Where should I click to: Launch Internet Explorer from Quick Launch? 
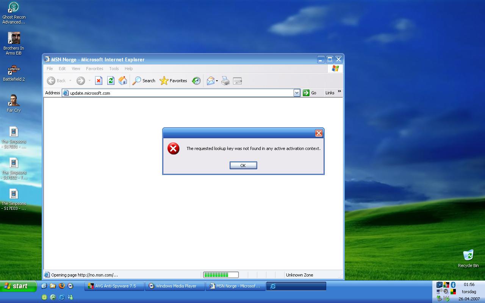pyautogui.click(x=61, y=297)
